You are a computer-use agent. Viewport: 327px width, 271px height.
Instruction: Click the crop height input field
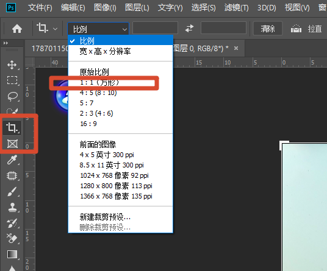coord(223,28)
